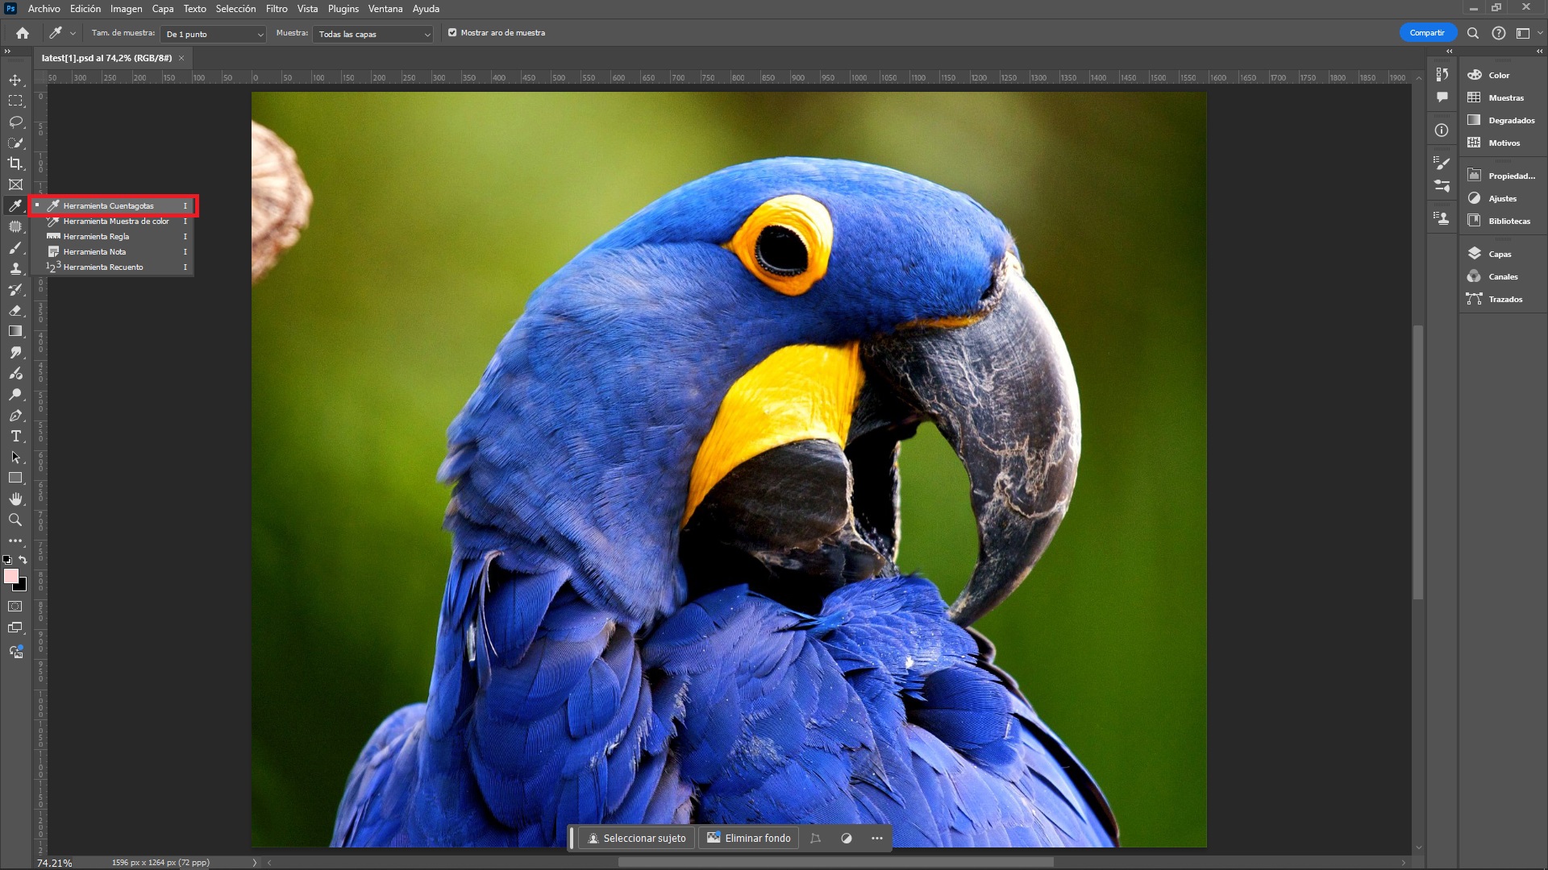Select the Brush tool

point(15,247)
